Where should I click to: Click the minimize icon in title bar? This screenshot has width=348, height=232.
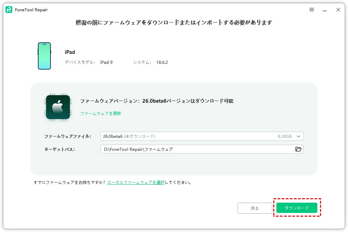coord(325,10)
